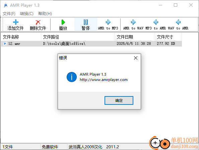
Task: Open the 帮助(H) menu
Action: pos(45,14)
